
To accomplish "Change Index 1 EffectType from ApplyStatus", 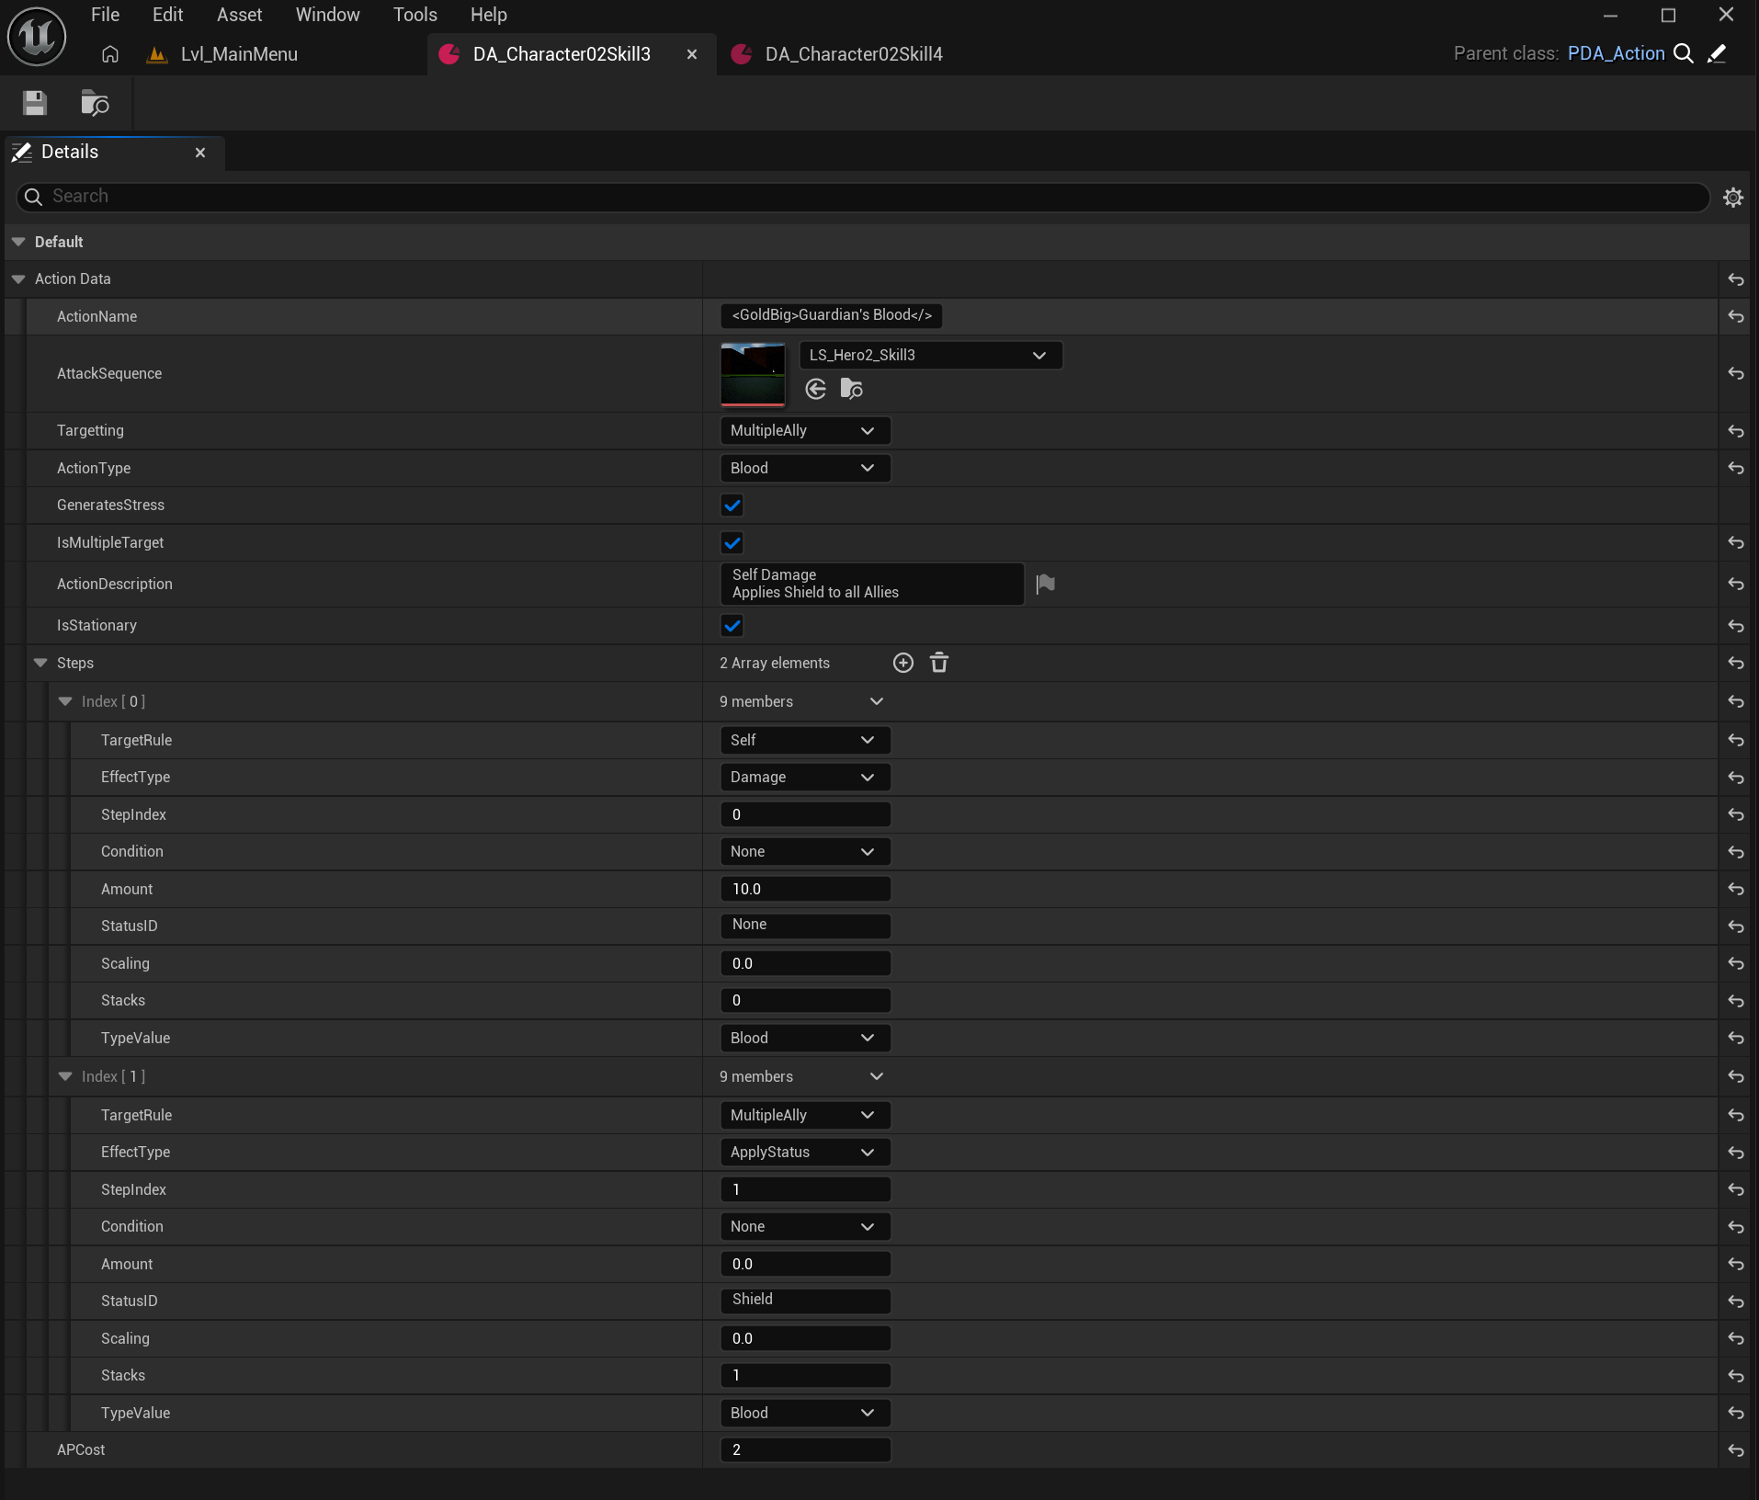I will point(805,1152).
